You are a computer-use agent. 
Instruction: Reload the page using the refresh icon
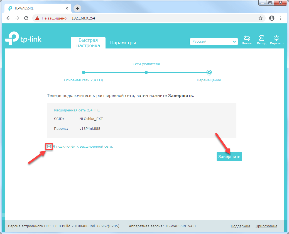[26, 18]
